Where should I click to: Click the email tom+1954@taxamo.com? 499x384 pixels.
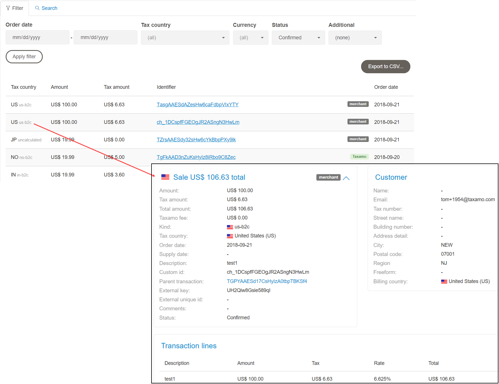pos(468,199)
